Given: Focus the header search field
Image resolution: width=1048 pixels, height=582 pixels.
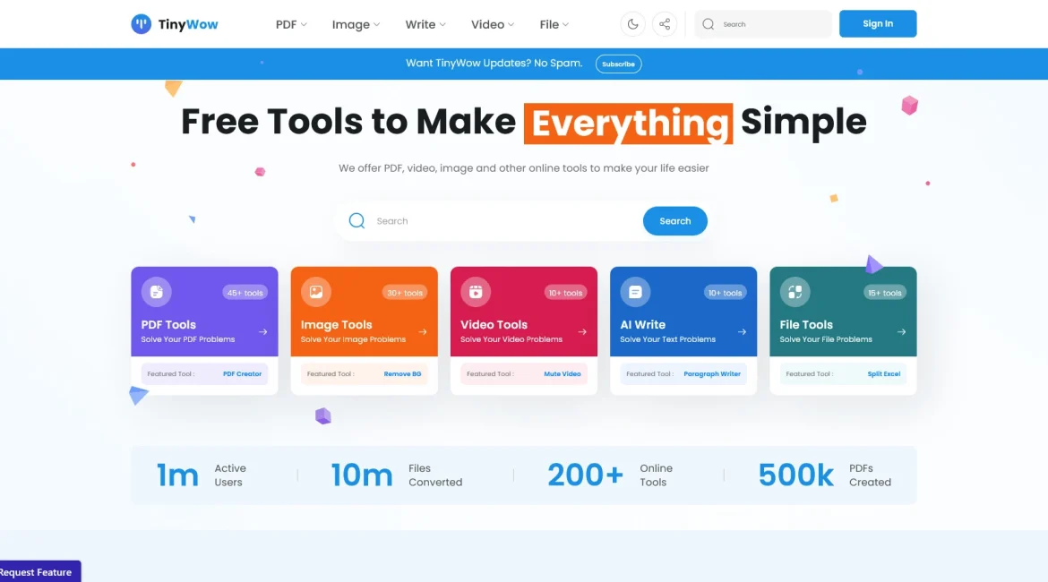Looking at the screenshot, I should [763, 24].
